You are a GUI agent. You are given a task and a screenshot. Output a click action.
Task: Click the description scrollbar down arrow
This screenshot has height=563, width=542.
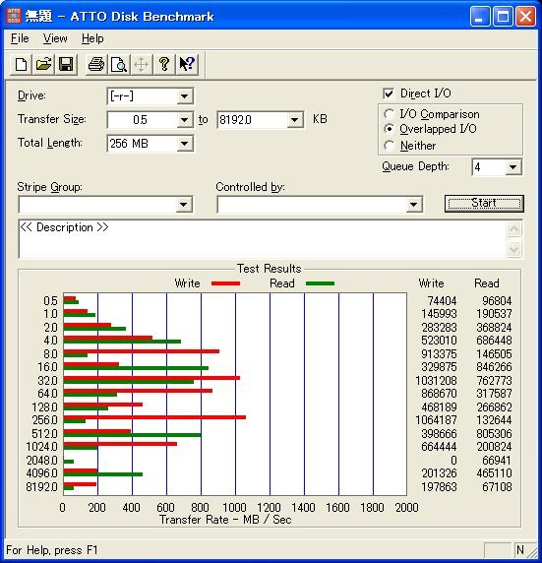point(514,249)
